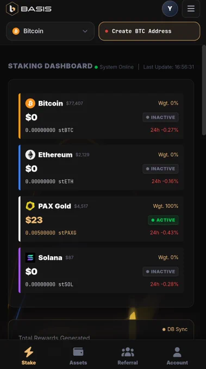
Task: Toggle the Solana INACTIVE status badge
Action: pyautogui.click(x=160, y=271)
